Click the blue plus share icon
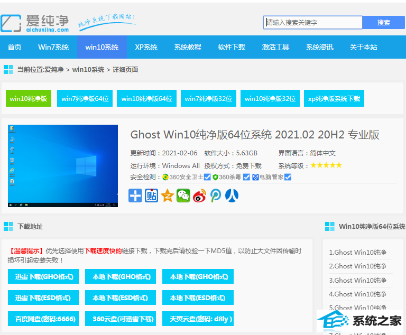The image size is (406, 335). point(135,196)
